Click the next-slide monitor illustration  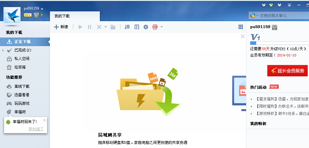point(239,93)
